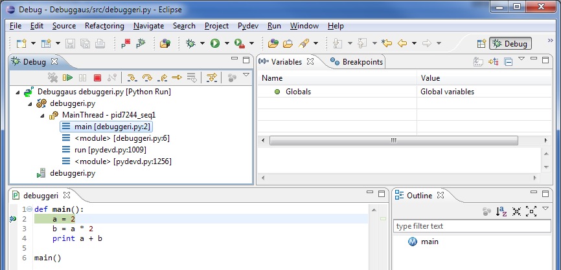Open the Window menu

pyautogui.click(x=304, y=26)
